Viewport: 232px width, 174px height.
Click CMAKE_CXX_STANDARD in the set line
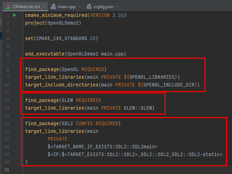[62, 38]
